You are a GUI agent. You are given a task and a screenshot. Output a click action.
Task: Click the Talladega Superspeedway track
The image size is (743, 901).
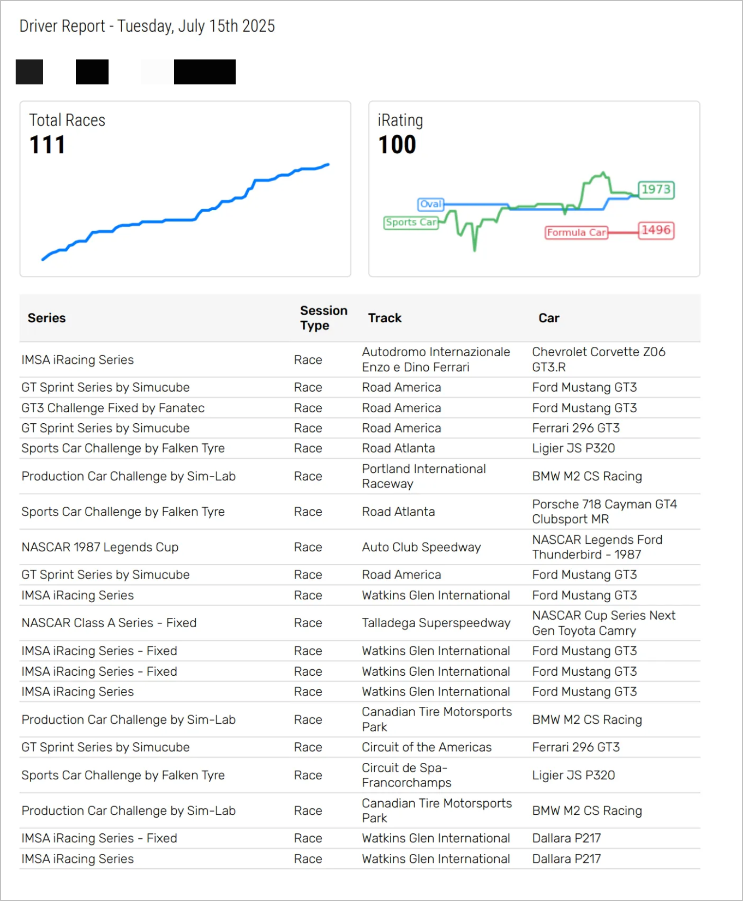click(x=436, y=623)
